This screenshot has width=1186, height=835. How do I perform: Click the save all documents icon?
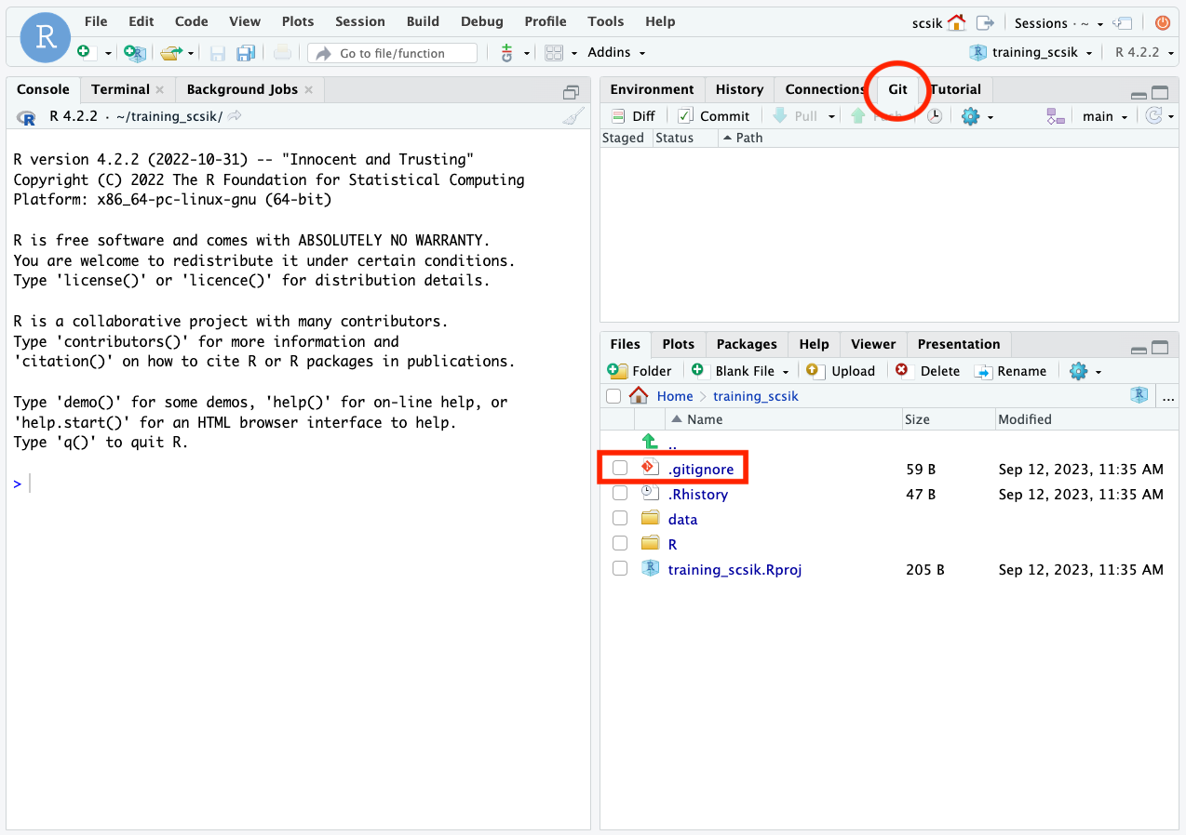[246, 53]
